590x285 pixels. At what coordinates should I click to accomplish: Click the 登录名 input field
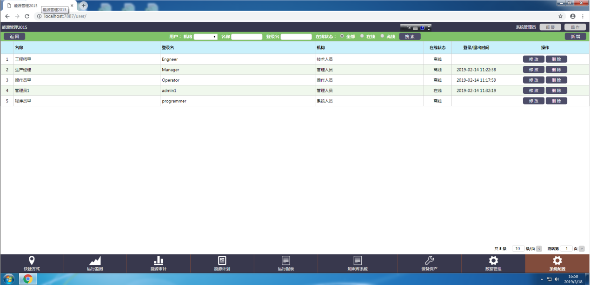click(296, 37)
